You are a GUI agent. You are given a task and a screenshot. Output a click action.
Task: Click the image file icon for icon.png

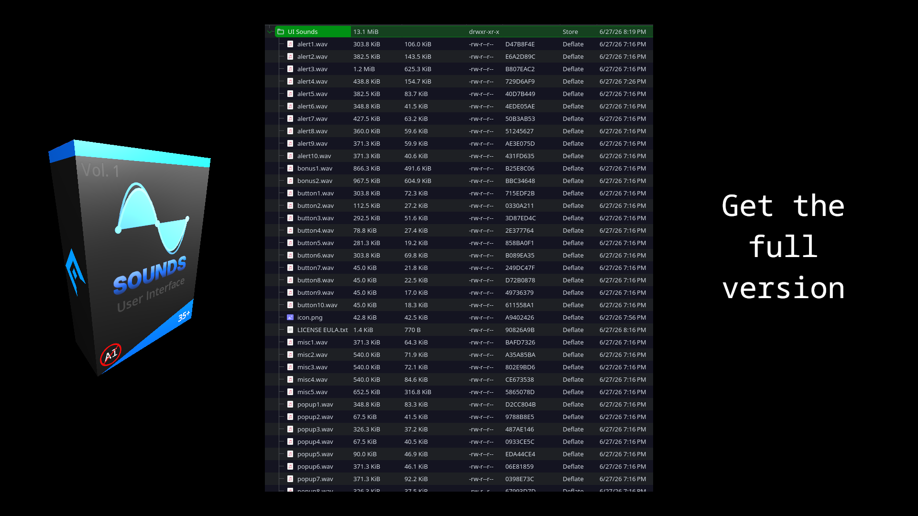290,317
